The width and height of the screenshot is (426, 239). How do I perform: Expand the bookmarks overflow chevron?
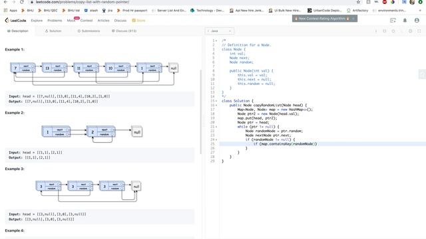[x=420, y=11]
